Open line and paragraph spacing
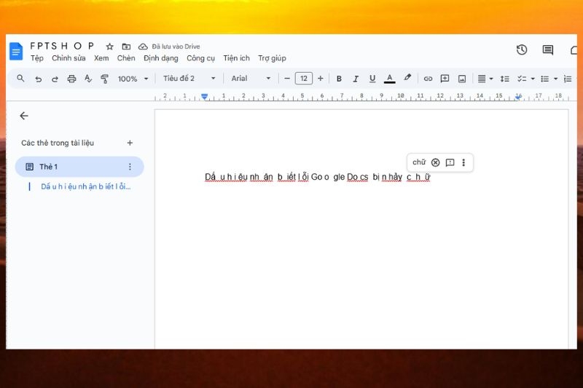Screen dimensions: 583x388 504,79
